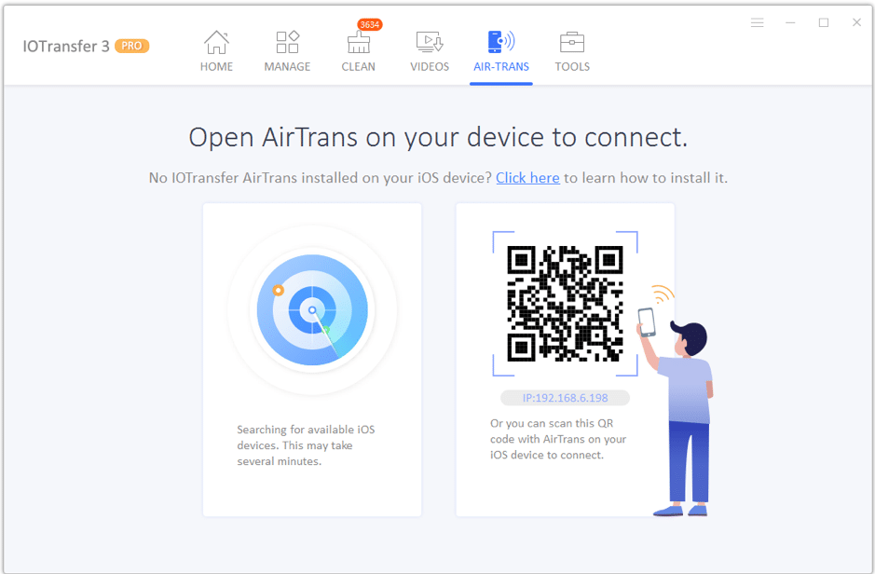Switch to the HOME tab label
The image size is (875, 574).
pyautogui.click(x=216, y=66)
